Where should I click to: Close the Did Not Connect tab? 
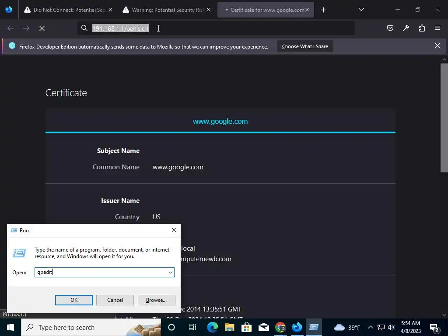click(110, 10)
